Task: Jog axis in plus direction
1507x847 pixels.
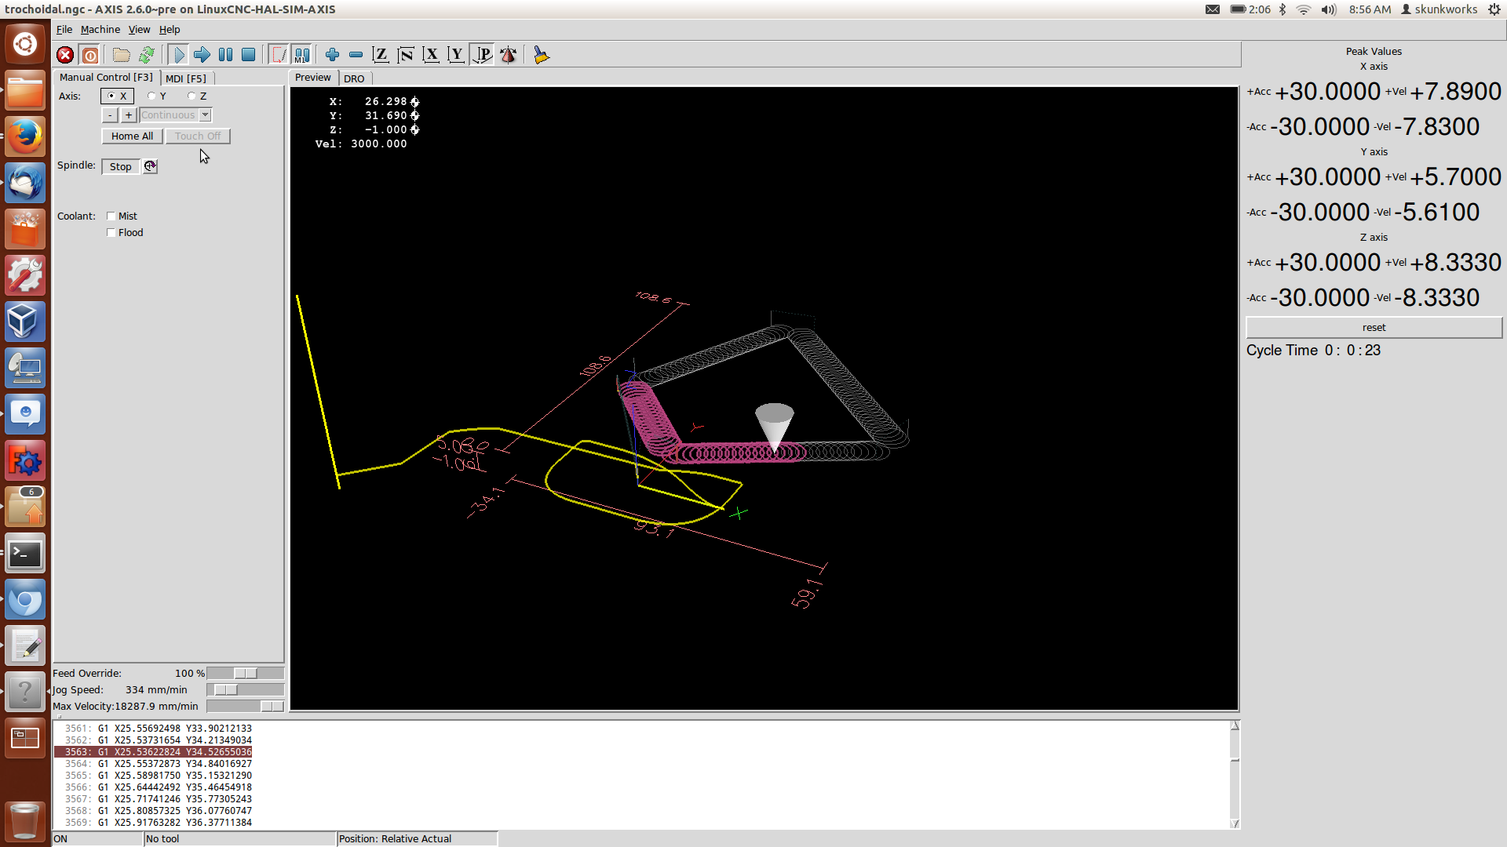Action: coord(129,115)
